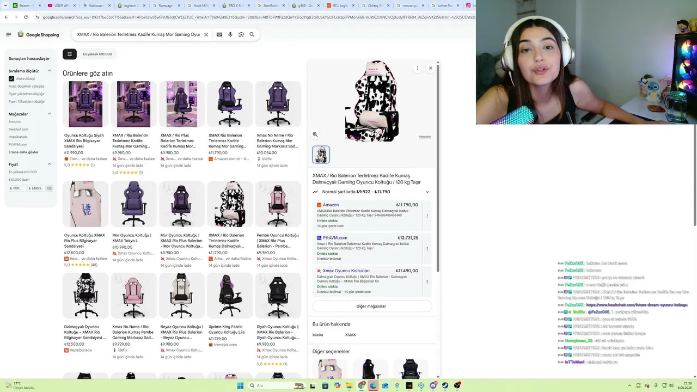
Task: Open Microsoft Store from the taskbar
Action: (325, 385)
